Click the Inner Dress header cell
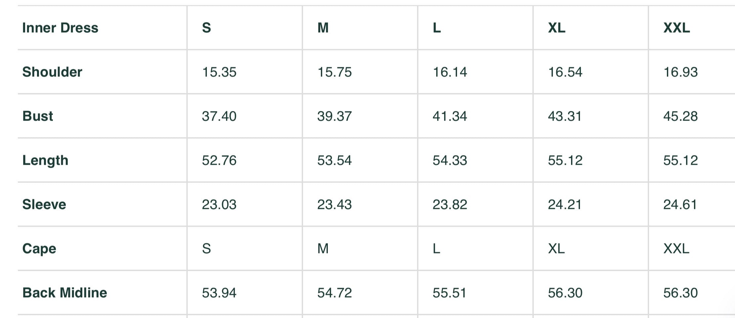This screenshot has height=318, width=735. [x=60, y=28]
